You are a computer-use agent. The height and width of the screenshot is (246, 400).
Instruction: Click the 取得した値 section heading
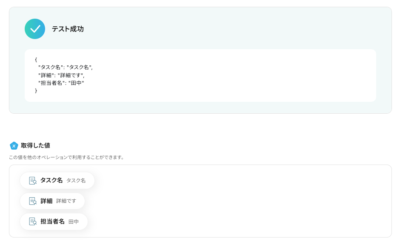pos(35,145)
